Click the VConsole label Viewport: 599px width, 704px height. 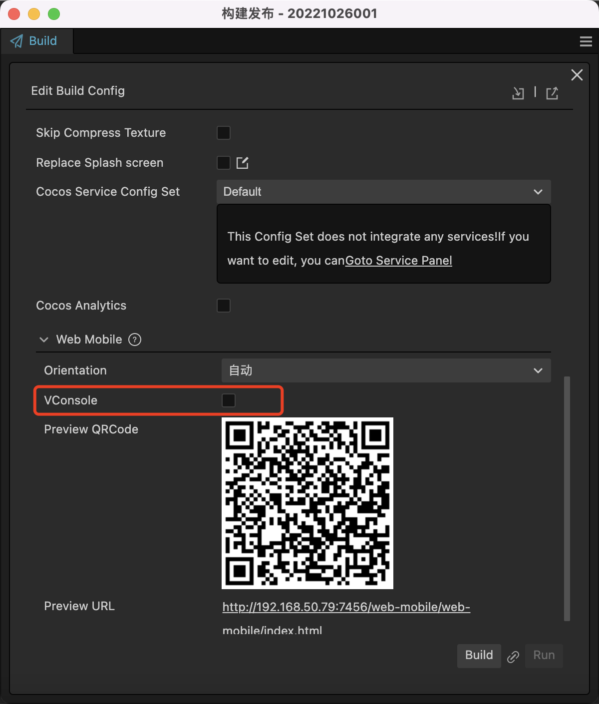[x=71, y=400]
